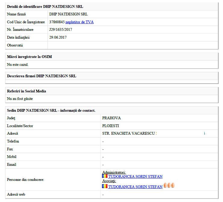This screenshot has height=202, width=223.
Task: Click the STR. ENACHITA VACARESCU address text
Action: click(129, 133)
